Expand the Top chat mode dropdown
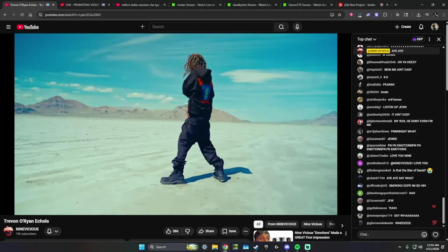This screenshot has width=448, height=252. coord(367,39)
